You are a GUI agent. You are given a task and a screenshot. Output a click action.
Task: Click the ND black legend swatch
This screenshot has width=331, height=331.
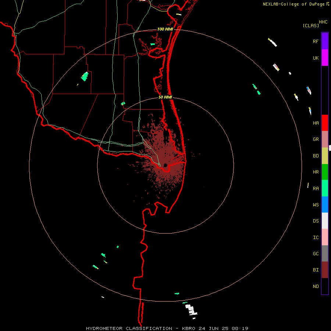325,286
